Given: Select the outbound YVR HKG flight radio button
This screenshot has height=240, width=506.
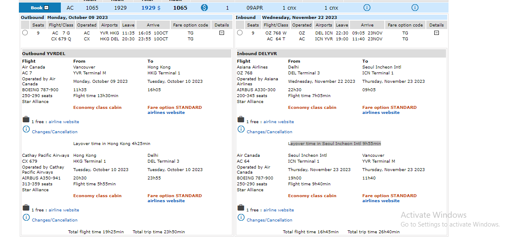Looking at the screenshot, I should [x=25, y=33].
